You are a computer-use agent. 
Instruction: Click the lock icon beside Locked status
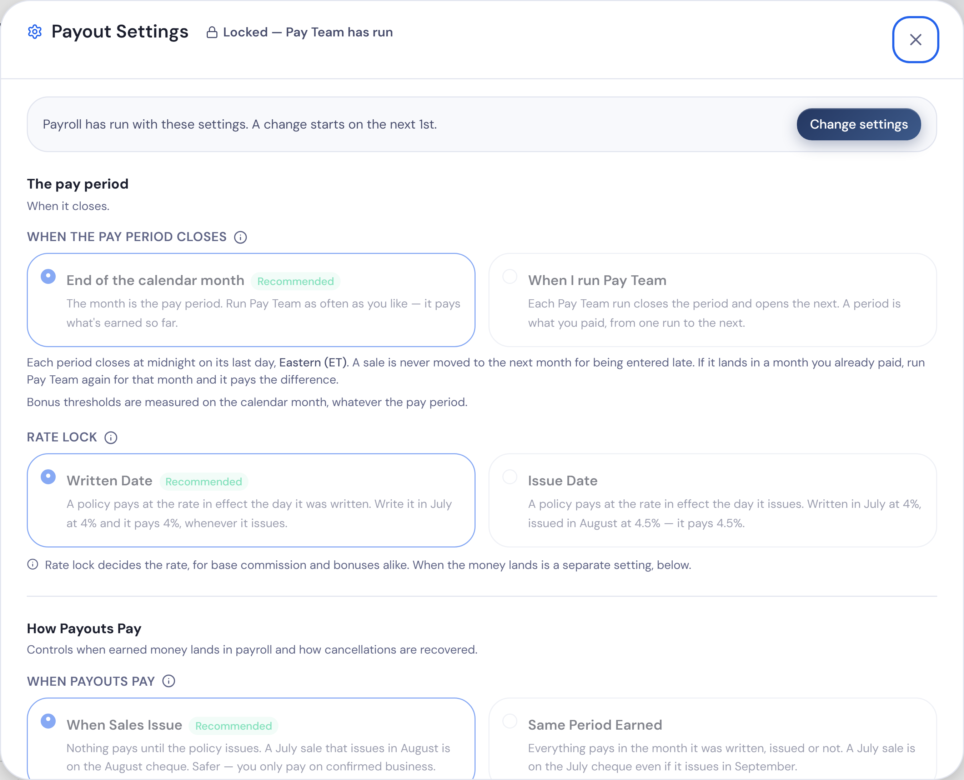pyautogui.click(x=212, y=32)
